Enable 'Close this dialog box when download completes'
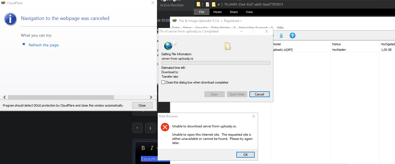Image resolution: width=395 pixels, height=164 pixels. [163, 82]
